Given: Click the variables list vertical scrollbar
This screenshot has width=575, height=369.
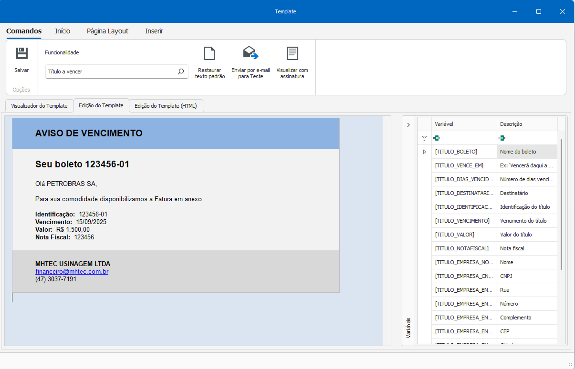Looking at the screenshot, I should [561, 205].
